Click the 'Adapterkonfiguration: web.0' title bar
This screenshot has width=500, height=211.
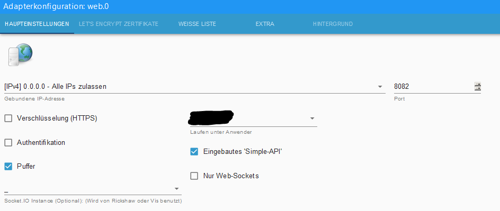[250, 7]
